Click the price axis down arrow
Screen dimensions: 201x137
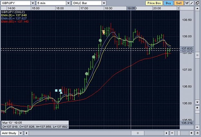pyautogui.click(x=197, y=102)
